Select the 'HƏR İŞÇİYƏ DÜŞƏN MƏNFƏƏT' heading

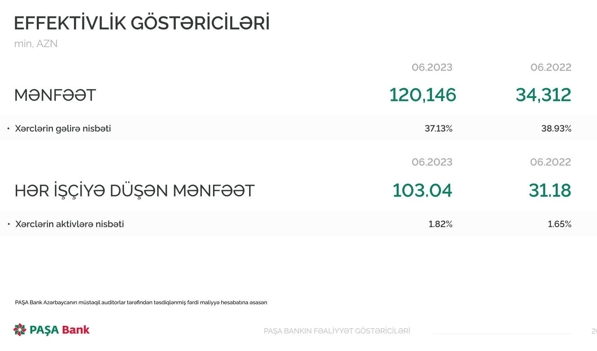point(134,191)
